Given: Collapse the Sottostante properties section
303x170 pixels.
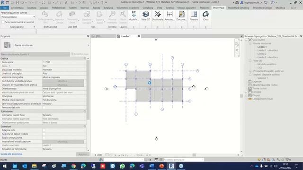Looking at the screenshot, I should point(85,111).
